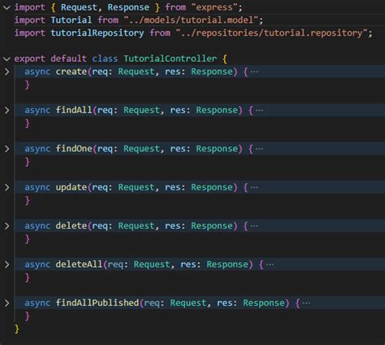Screen dimensions: 385x345
Task: Place cursor on the update method name
Action: (71, 187)
